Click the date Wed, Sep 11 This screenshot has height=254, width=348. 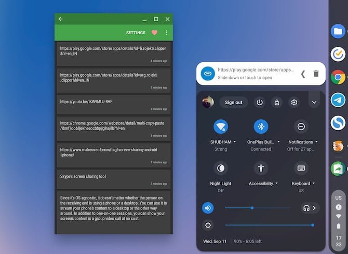(x=215, y=242)
